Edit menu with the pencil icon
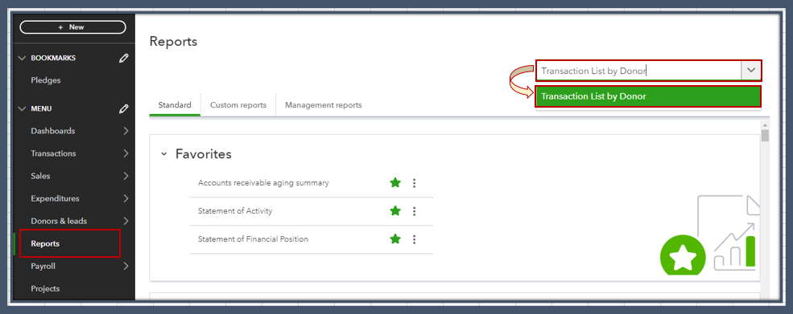793x314 pixels. [123, 108]
